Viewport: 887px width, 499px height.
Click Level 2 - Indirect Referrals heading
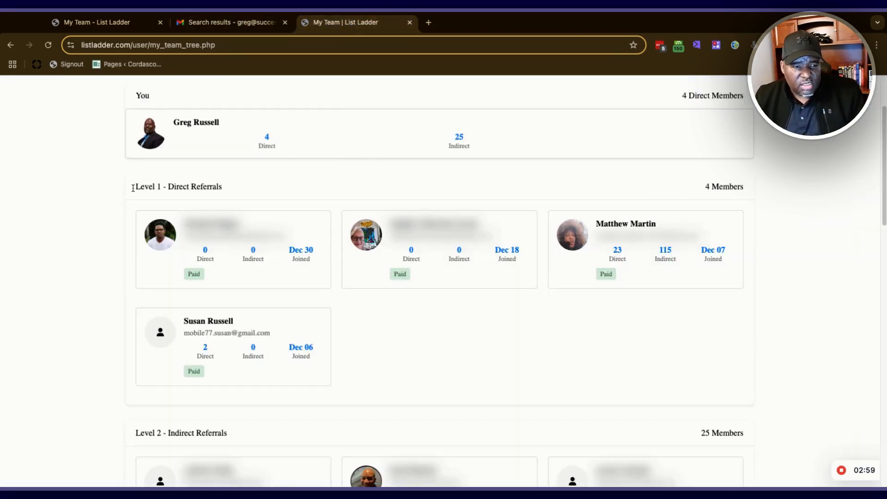pos(181,433)
